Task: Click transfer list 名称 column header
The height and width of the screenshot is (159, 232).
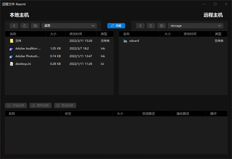Action: point(33,114)
